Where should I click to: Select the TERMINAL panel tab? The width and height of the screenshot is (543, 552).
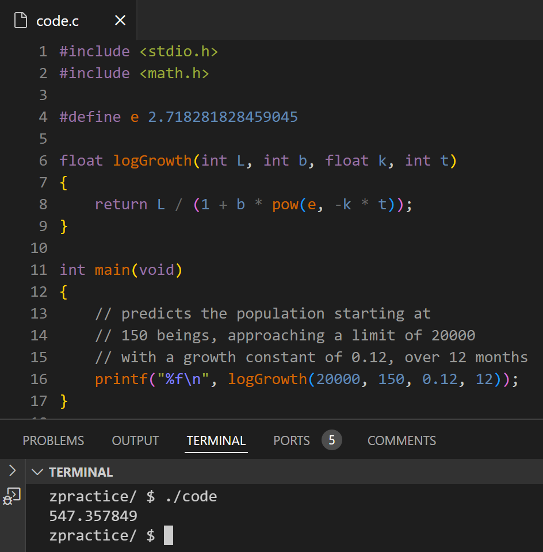point(216,440)
